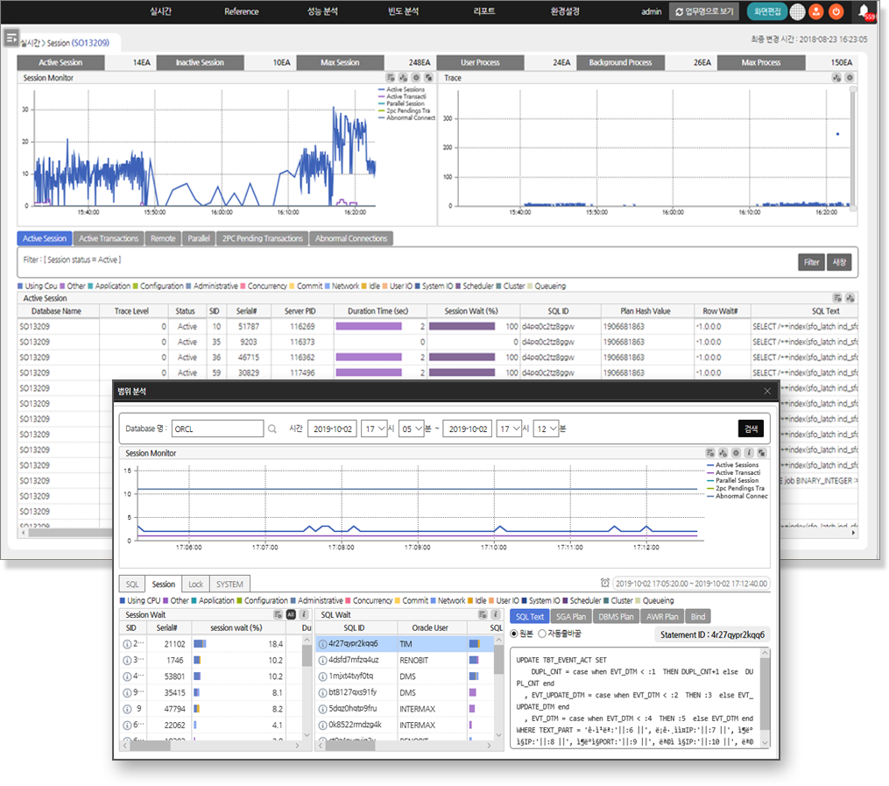Click the column-settings icon in SQL Wait header
Viewport: 889px width, 786px height.
click(x=483, y=614)
